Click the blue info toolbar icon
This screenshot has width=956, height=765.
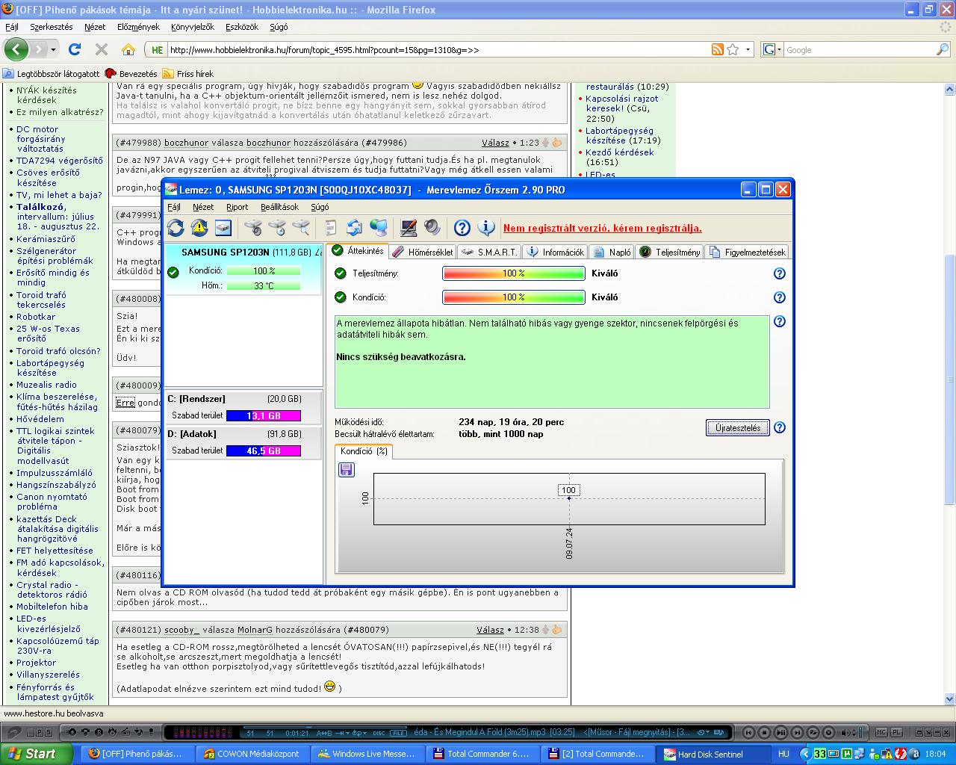(486, 228)
